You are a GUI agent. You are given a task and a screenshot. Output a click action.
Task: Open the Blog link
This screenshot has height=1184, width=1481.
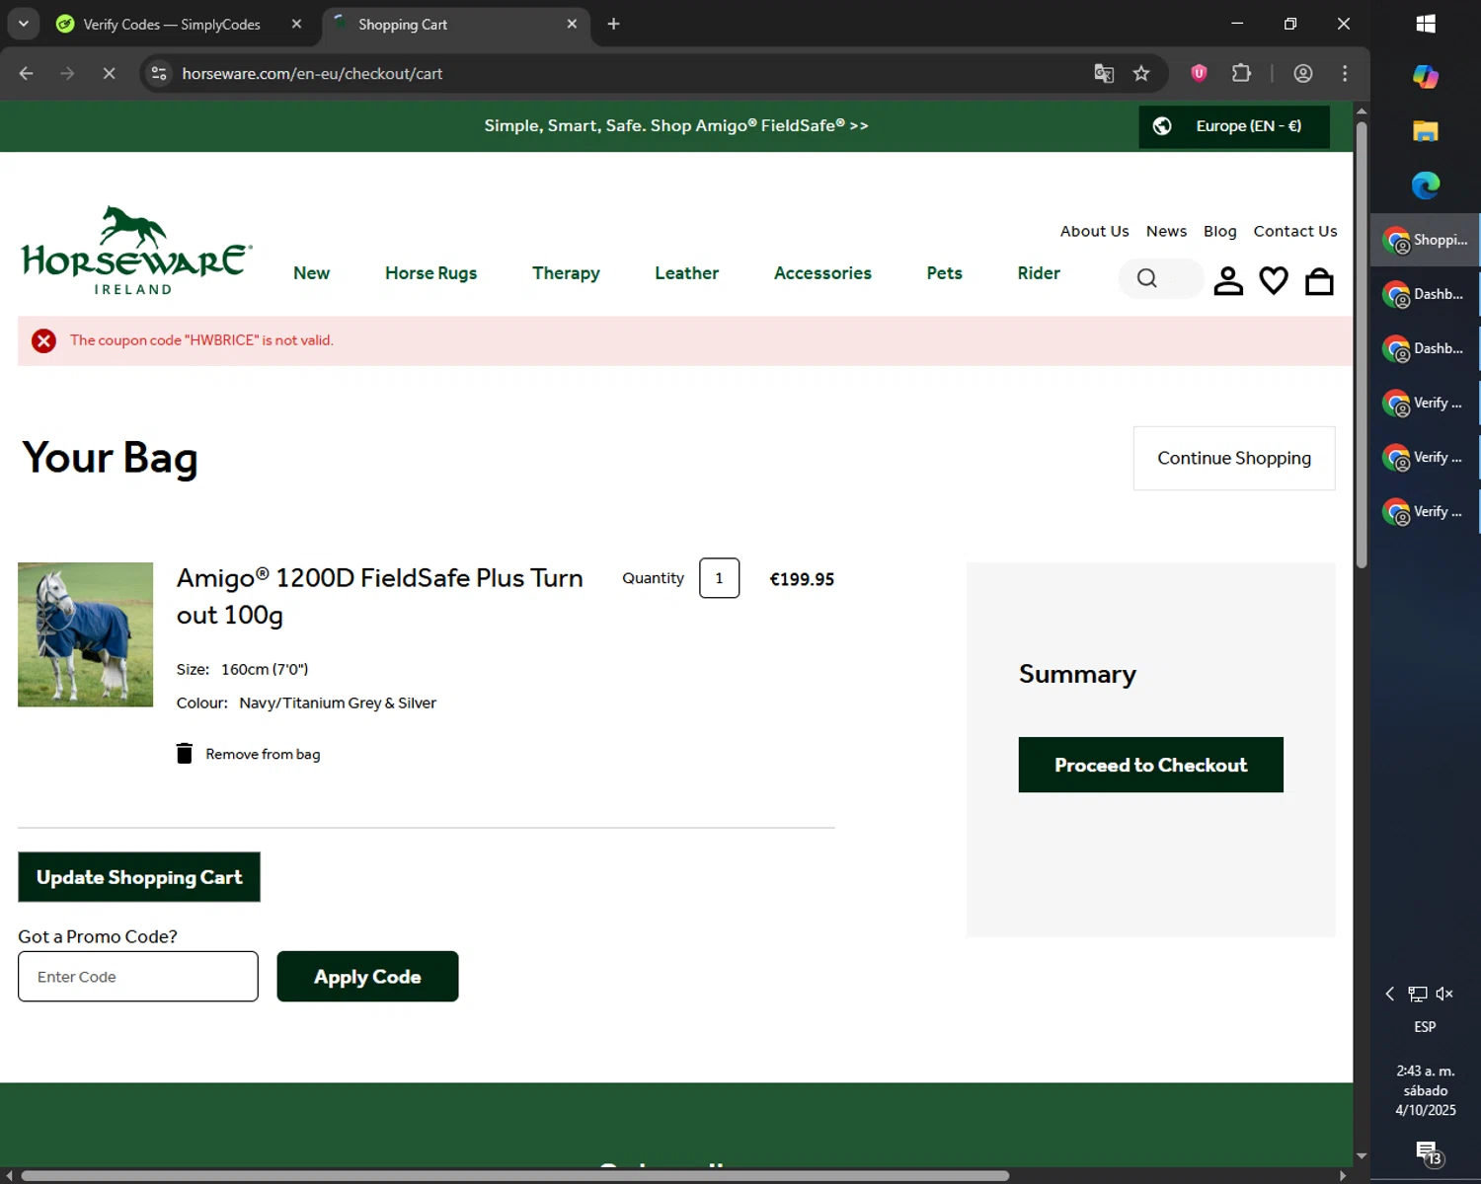[x=1219, y=231]
